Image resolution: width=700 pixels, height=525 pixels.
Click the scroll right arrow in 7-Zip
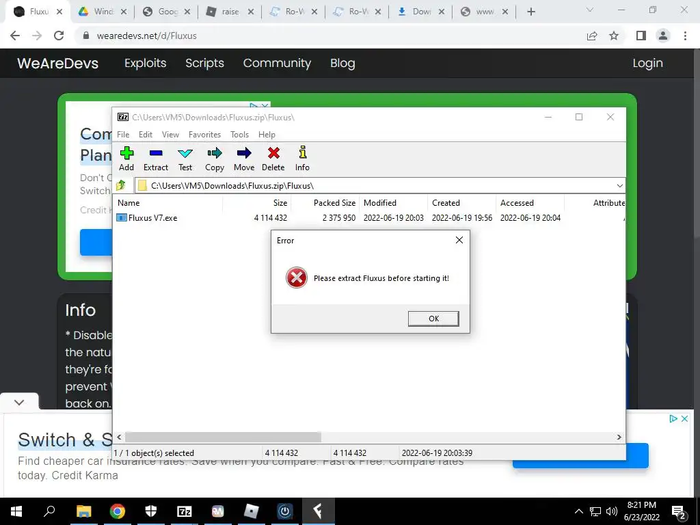pos(619,437)
